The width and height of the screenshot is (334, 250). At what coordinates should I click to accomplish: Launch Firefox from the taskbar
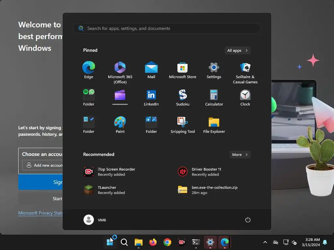tap(153, 242)
